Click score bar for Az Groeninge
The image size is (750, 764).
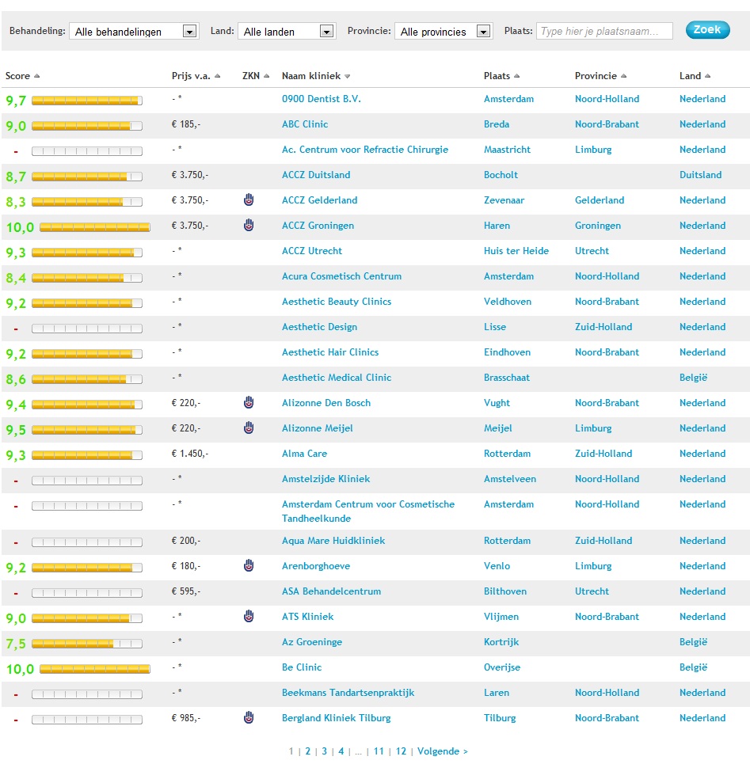point(87,644)
